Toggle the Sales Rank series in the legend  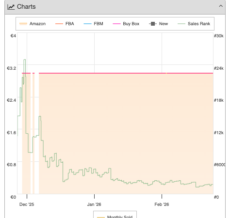click(194, 24)
